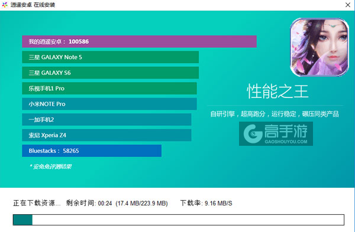The height and width of the screenshot is (232, 355).
Task: Click the 正在下载资源 status text
Action: (37, 203)
